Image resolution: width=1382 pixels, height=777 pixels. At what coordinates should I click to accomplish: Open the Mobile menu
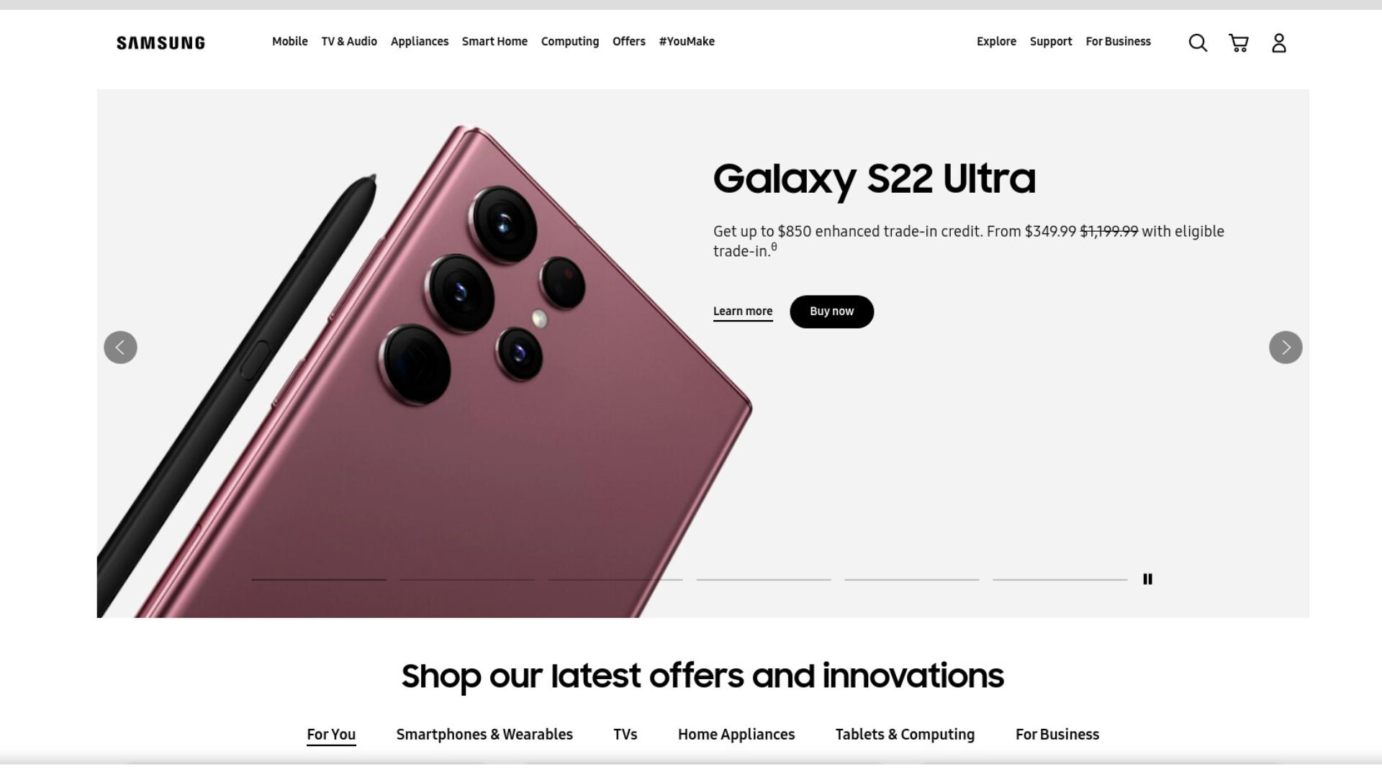[x=290, y=42]
